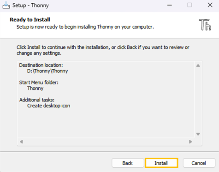
Task: Click the Start Menu folder label
Action: pos(39,83)
